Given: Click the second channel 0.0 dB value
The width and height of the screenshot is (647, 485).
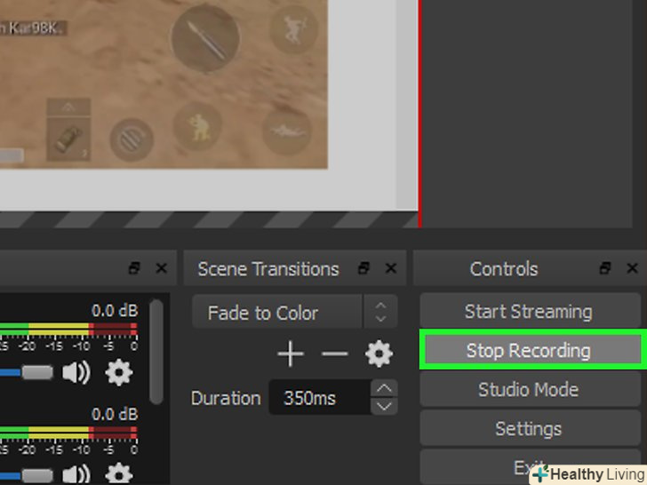Looking at the screenshot, I should [x=115, y=414].
